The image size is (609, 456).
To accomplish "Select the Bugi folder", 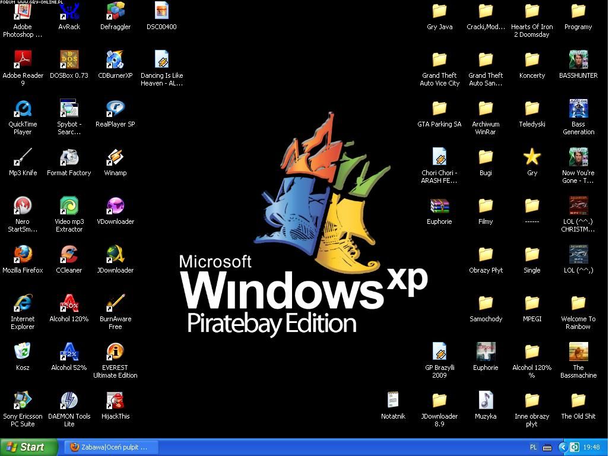I will (486, 157).
